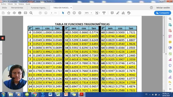
Task: Send the file by email with the envelope icon
Action: click(25, 13)
